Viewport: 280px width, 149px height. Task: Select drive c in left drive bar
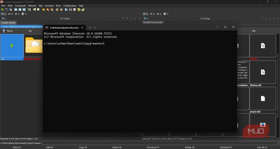click(x=4, y=14)
